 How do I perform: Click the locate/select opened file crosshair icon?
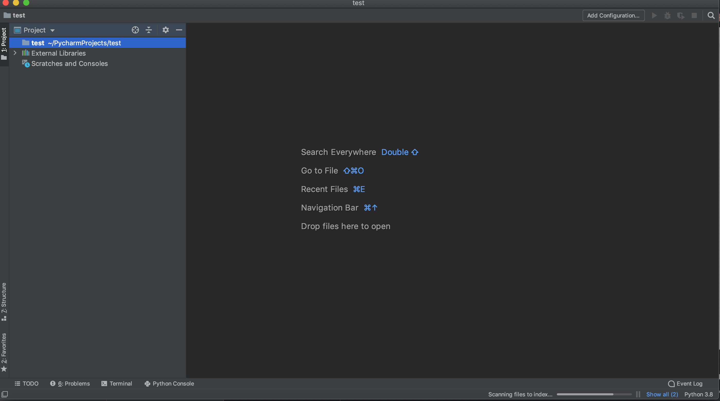135,30
